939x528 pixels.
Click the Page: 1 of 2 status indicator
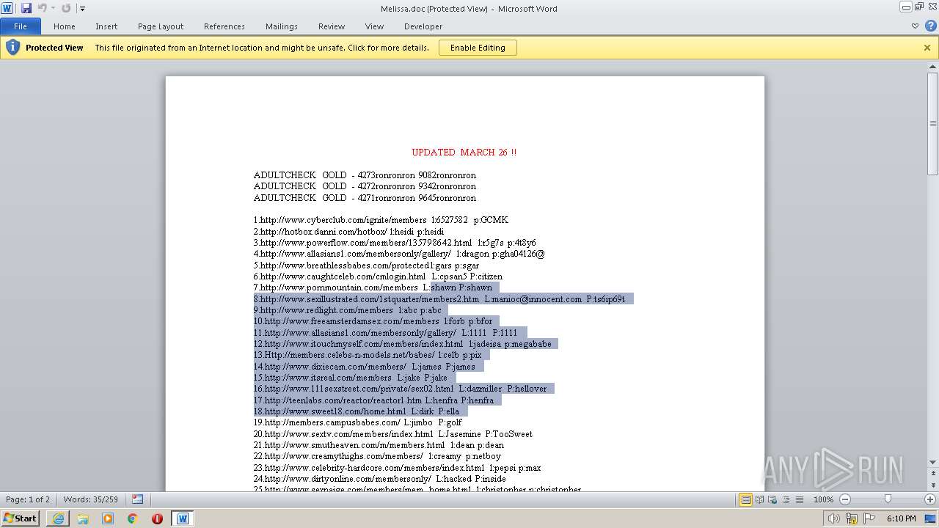pyautogui.click(x=28, y=499)
